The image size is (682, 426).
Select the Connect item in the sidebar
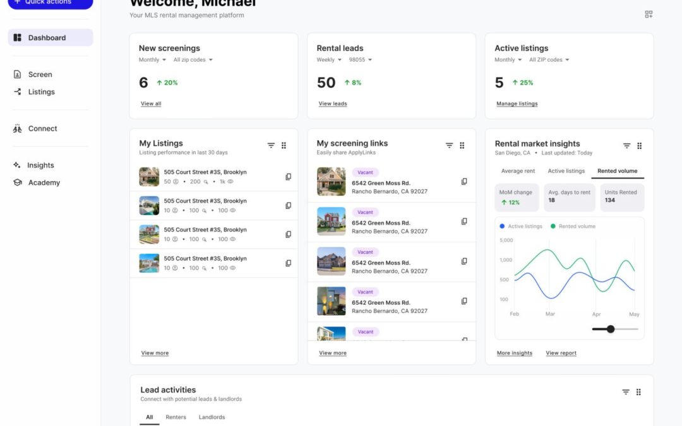(x=42, y=129)
